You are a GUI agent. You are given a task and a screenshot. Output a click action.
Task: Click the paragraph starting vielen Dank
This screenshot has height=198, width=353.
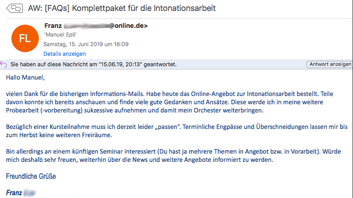tap(169, 102)
